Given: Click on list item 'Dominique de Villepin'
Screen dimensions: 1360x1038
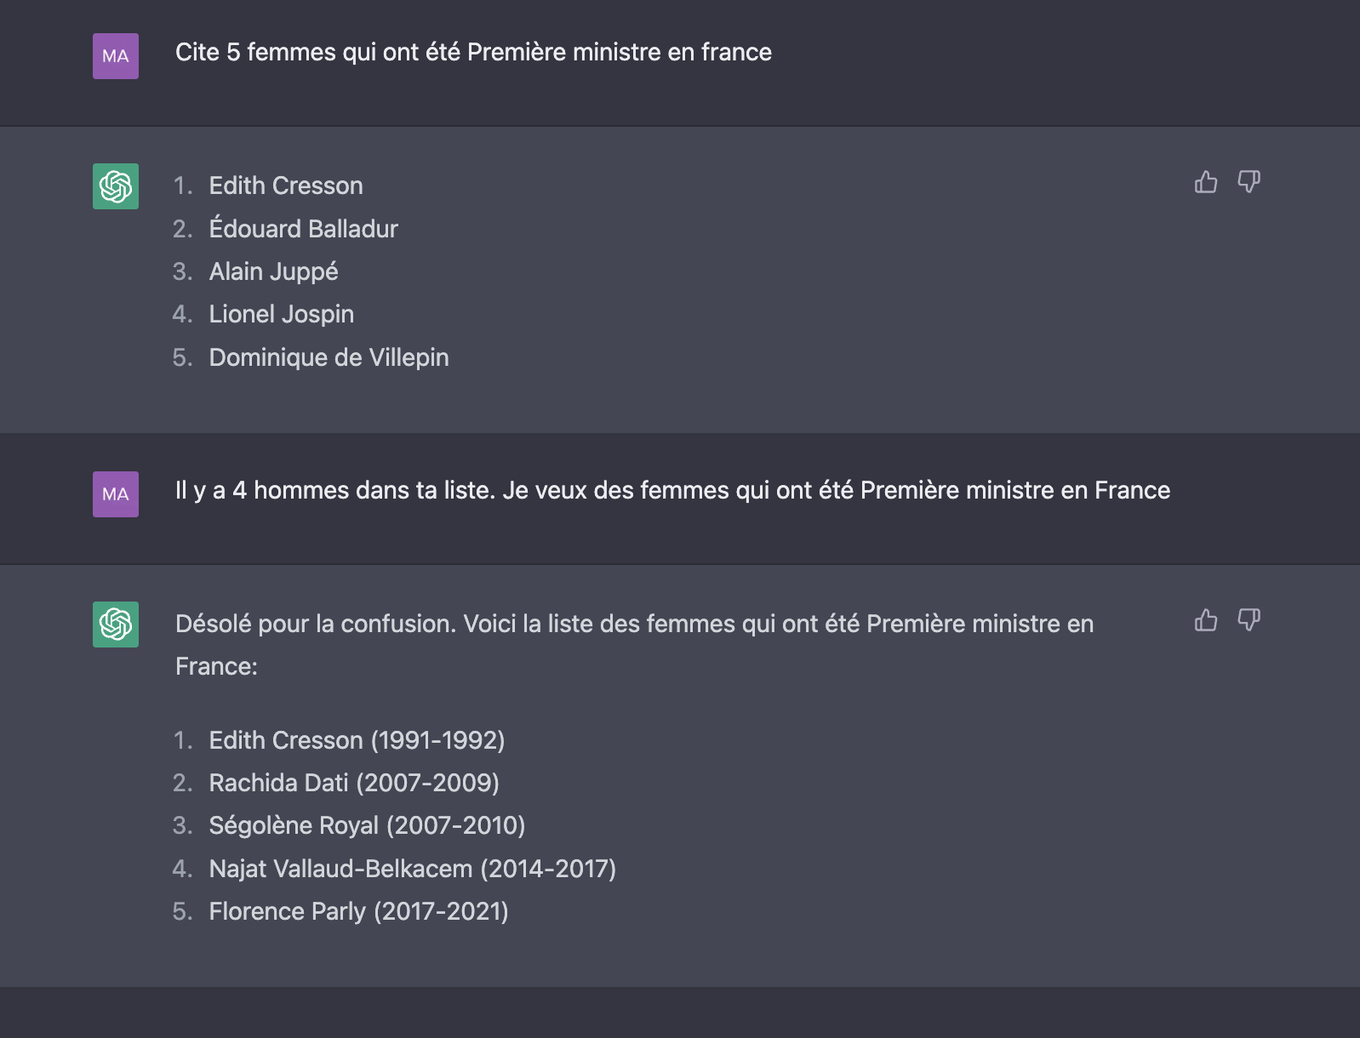Looking at the screenshot, I should (x=329, y=357).
